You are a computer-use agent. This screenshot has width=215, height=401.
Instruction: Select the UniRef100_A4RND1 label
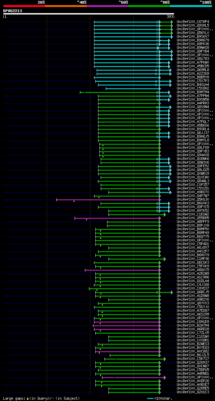tap(193, 374)
